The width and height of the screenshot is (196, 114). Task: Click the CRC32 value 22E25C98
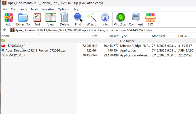click(x=185, y=55)
